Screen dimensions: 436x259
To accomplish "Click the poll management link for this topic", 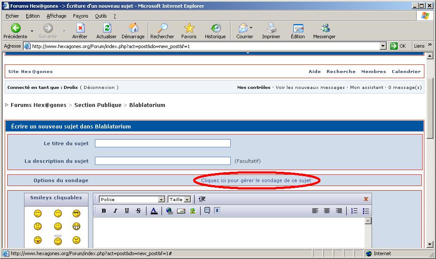I will (x=256, y=180).
